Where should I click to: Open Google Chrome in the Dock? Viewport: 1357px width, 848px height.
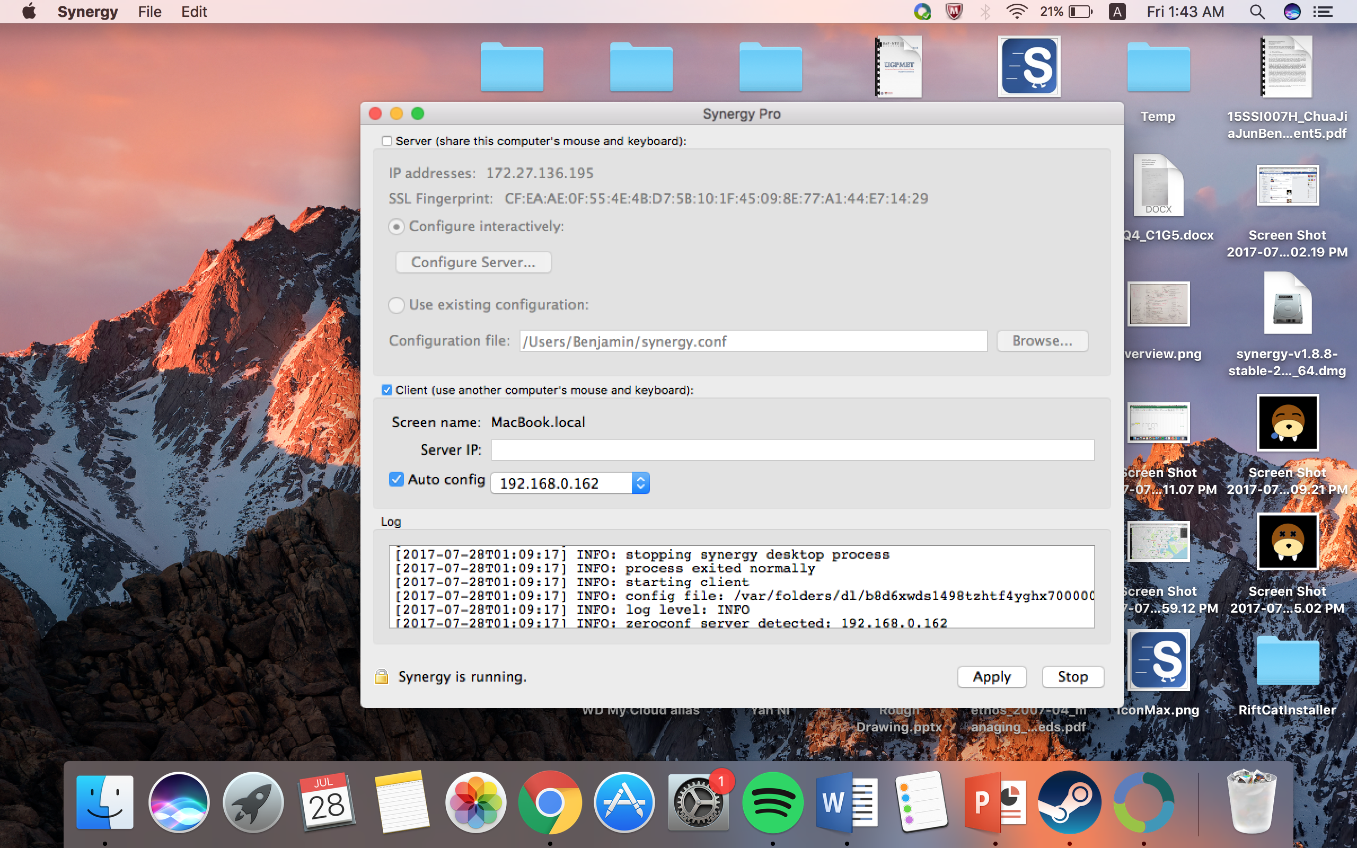pos(550,802)
